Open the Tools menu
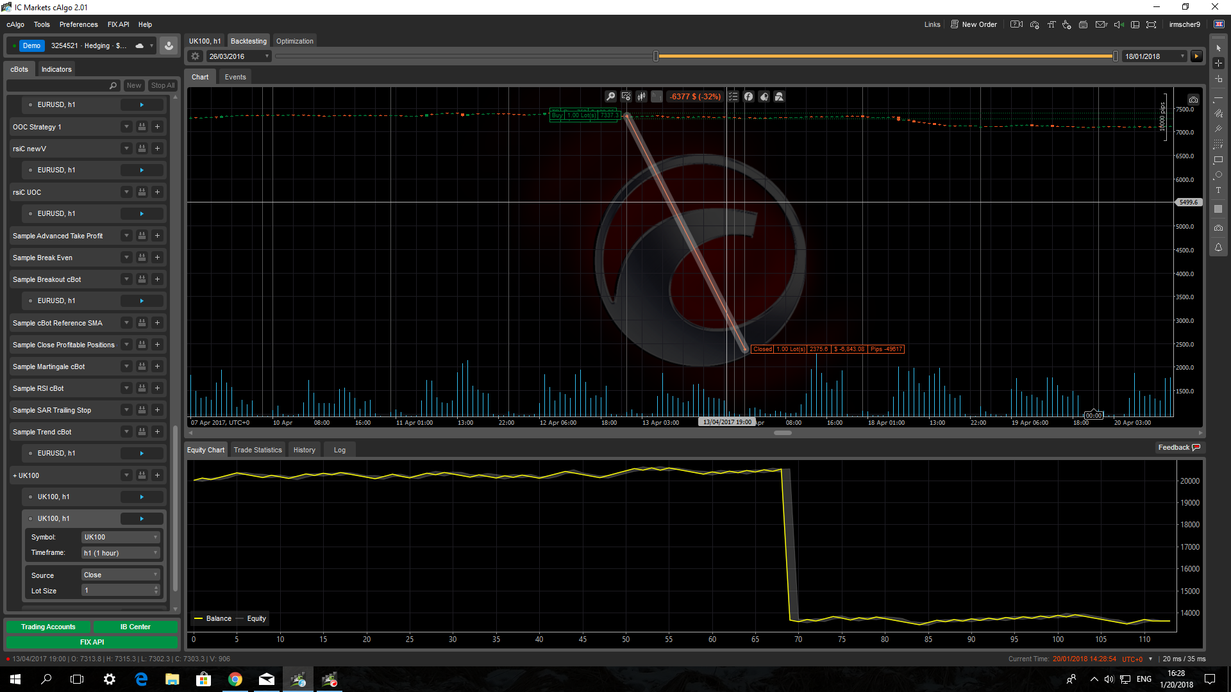The height and width of the screenshot is (692, 1231). tap(42, 24)
